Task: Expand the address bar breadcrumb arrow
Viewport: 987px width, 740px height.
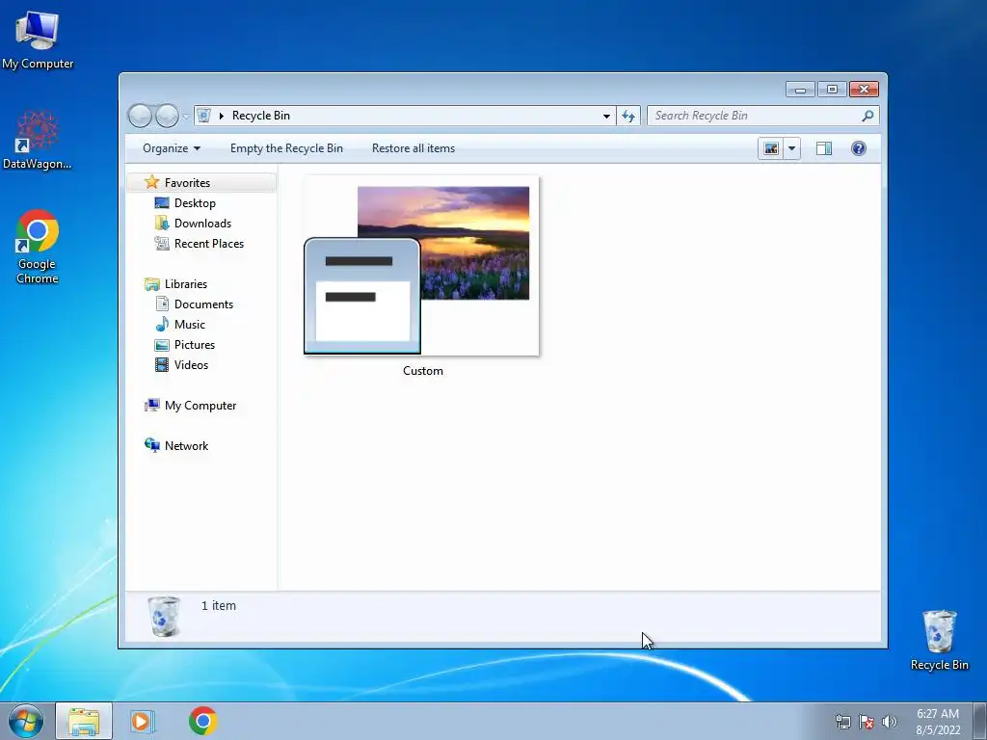Action: click(222, 116)
